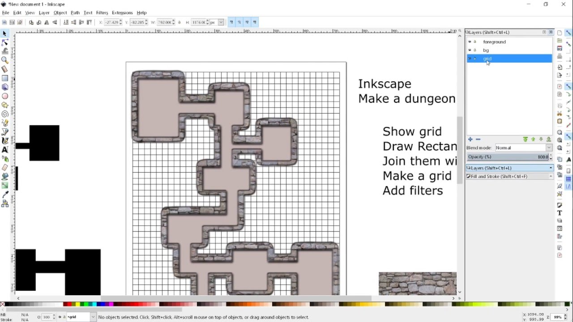Select the Bezier pen tool
Image resolution: width=573 pixels, height=322 pixels.
5,132
